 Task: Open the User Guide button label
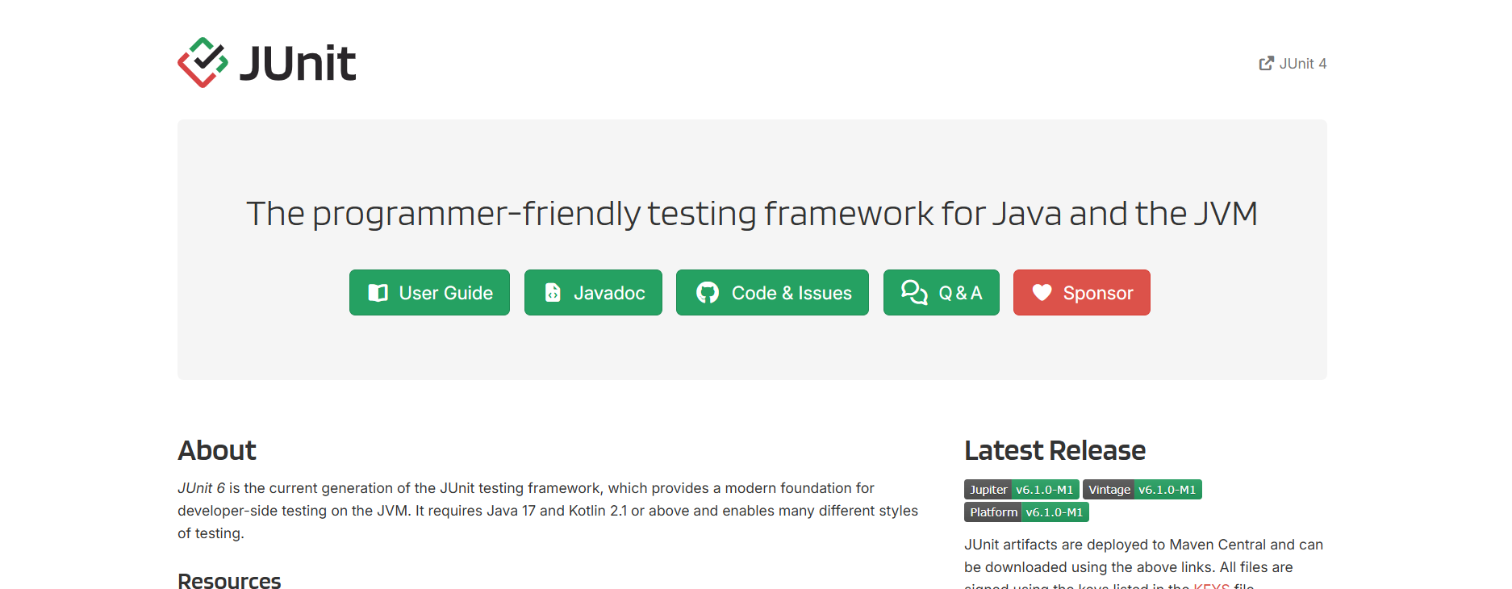445,293
